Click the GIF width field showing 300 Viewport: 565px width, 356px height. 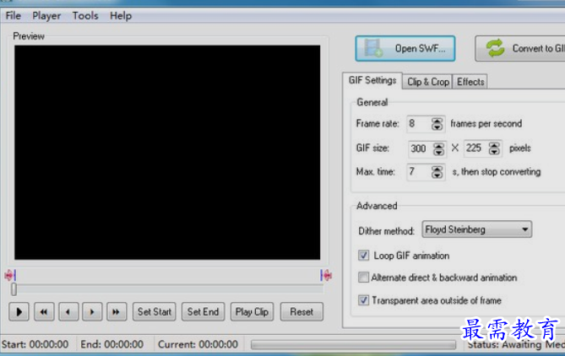point(421,148)
